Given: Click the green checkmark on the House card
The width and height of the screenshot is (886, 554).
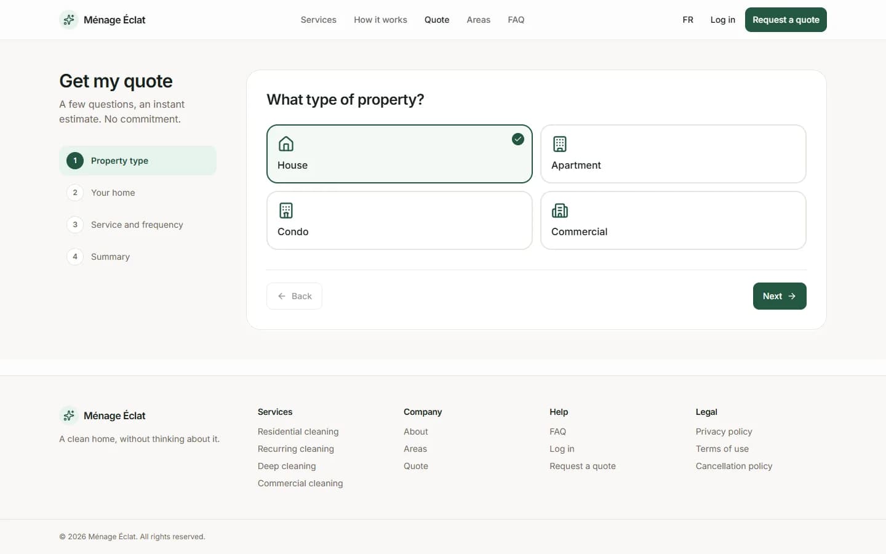Looking at the screenshot, I should click(x=518, y=139).
